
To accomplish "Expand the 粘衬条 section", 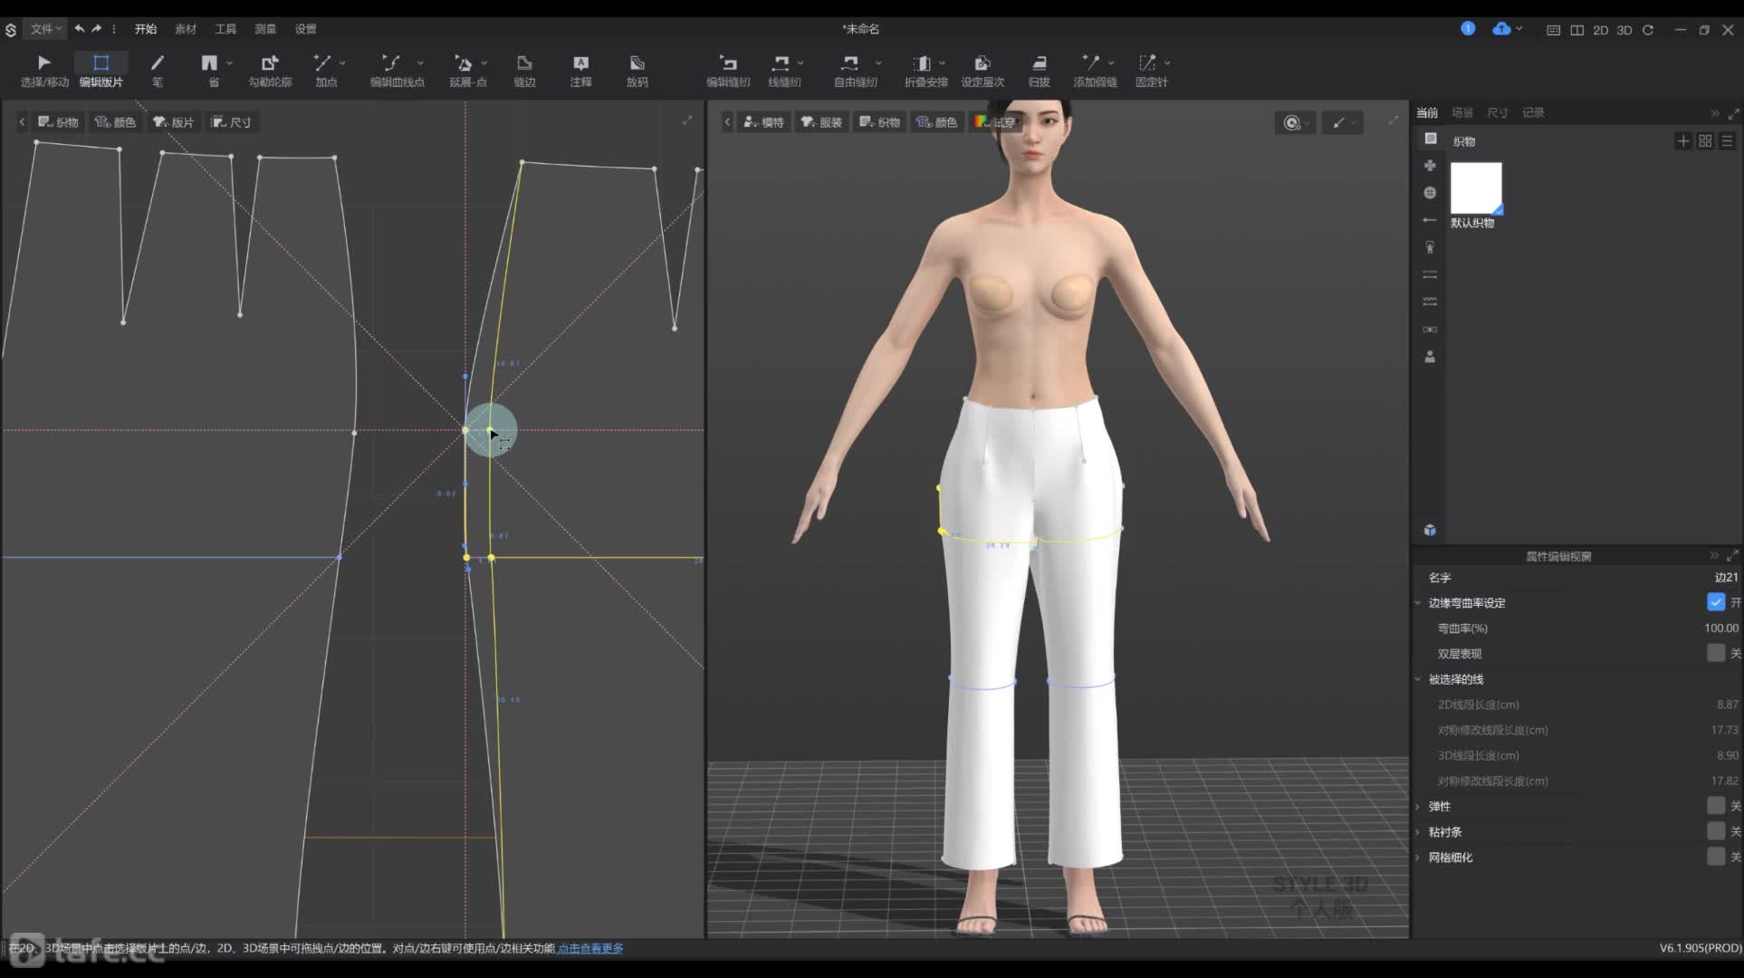I will click(1418, 831).
